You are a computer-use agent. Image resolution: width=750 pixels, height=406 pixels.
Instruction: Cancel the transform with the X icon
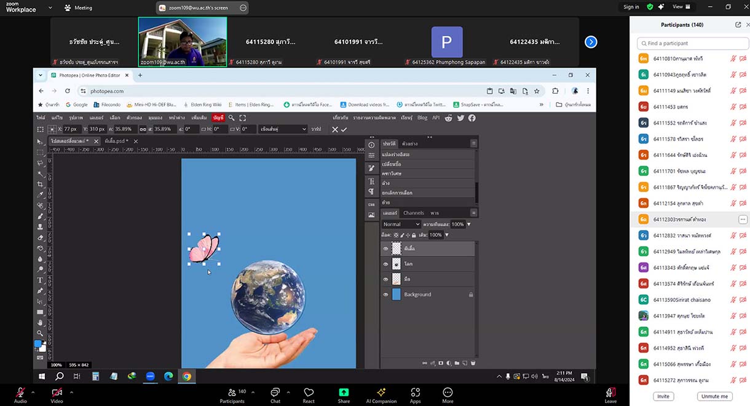point(335,129)
